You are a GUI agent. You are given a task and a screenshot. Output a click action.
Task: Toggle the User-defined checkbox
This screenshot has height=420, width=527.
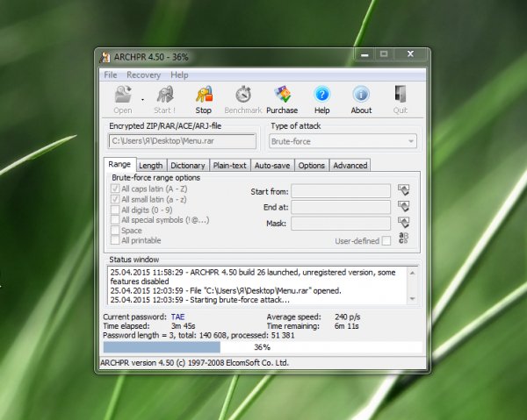pos(386,241)
